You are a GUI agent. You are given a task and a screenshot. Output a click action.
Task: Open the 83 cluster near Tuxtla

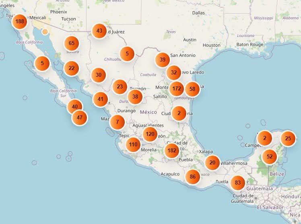coord(238,183)
